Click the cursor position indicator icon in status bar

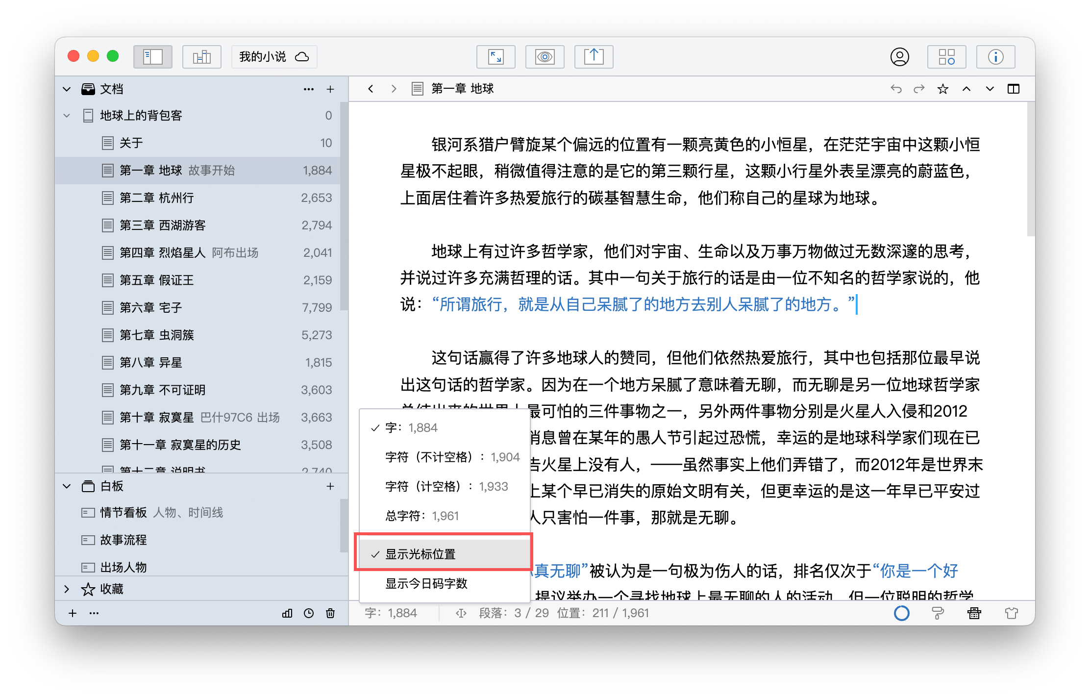tap(461, 613)
